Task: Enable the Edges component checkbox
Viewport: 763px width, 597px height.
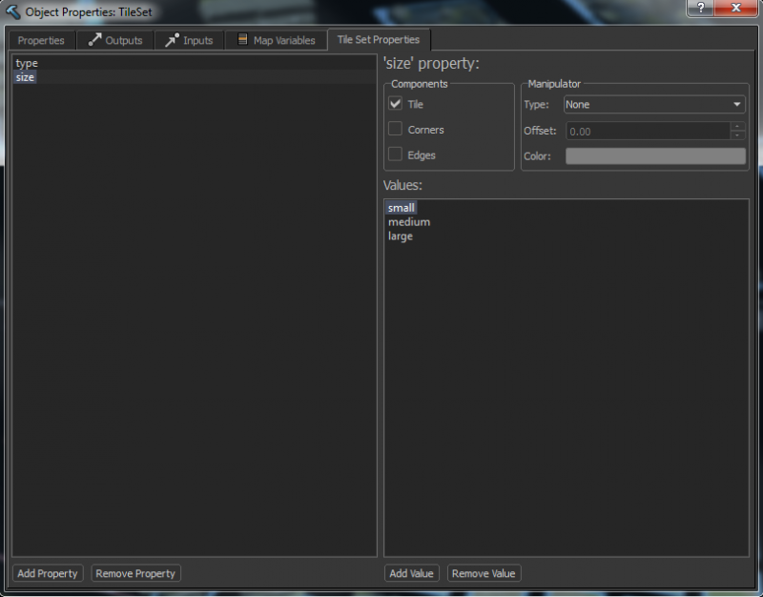Action: click(x=395, y=154)
